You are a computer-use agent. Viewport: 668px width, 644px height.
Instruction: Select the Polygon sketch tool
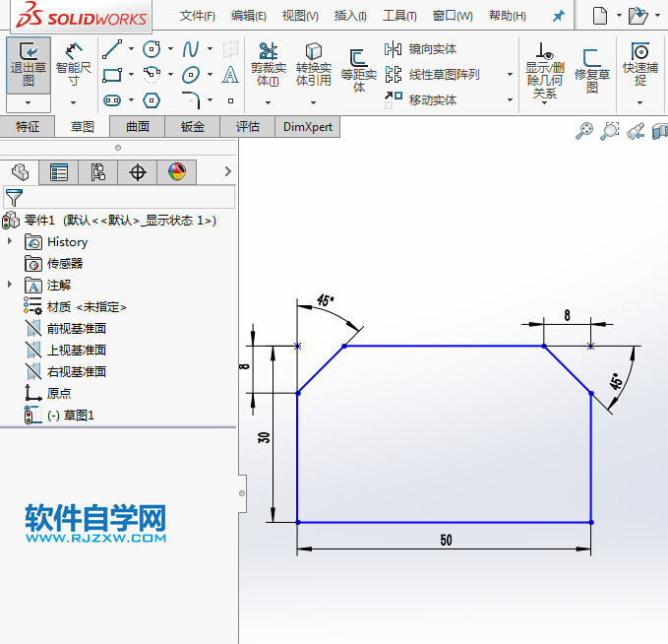[x=152, y=100]
